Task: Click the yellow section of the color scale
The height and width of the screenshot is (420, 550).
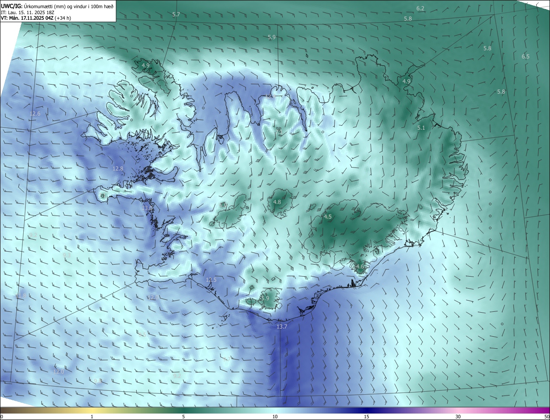Action: (92, 410)
